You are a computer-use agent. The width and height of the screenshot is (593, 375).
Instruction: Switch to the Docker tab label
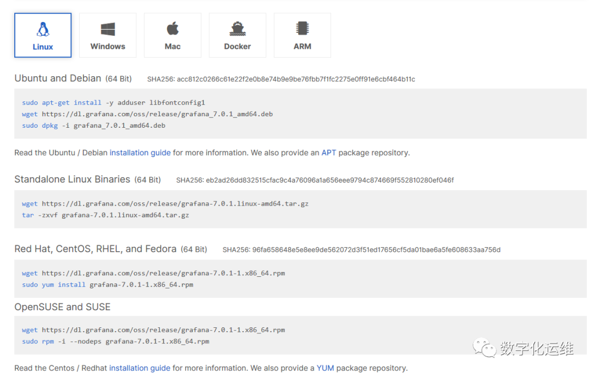click(238, 47)
